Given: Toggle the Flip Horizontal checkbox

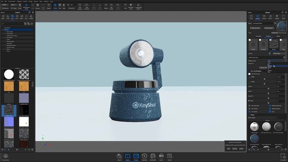Looking at the screenshot, I should [249, 106].
